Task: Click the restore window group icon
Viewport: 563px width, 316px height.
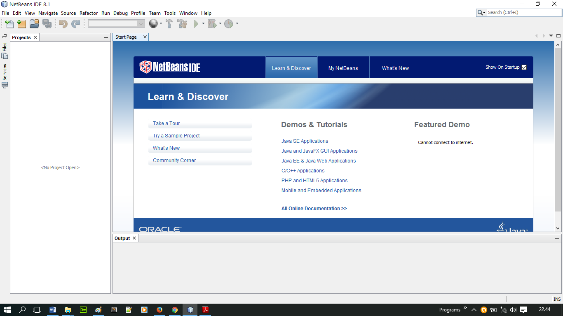Action: pos(5,36)
